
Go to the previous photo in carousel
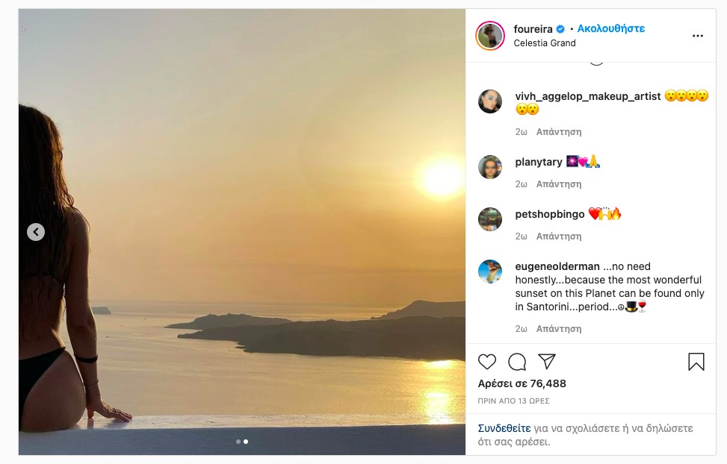coord(36,232)
